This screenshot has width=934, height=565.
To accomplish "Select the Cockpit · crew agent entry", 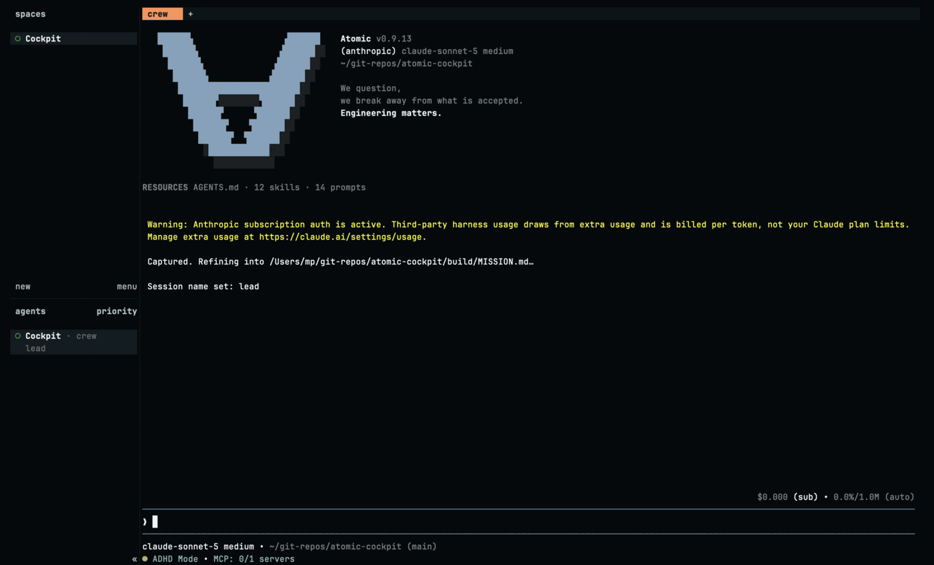I will (73, 342).
